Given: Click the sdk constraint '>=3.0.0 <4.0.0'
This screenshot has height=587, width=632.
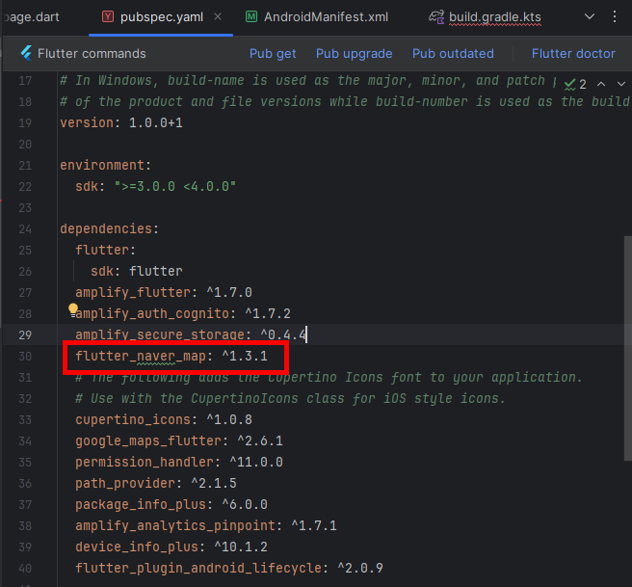Looking at the screenshot, I should [175, 186].
